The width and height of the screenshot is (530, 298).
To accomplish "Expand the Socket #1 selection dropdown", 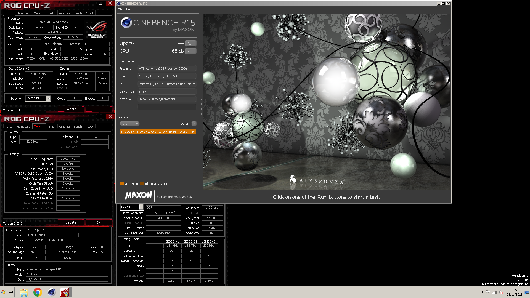I will [x=49, y=99].
